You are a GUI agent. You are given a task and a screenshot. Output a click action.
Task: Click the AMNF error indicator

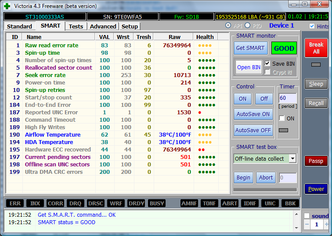point(189,203)
